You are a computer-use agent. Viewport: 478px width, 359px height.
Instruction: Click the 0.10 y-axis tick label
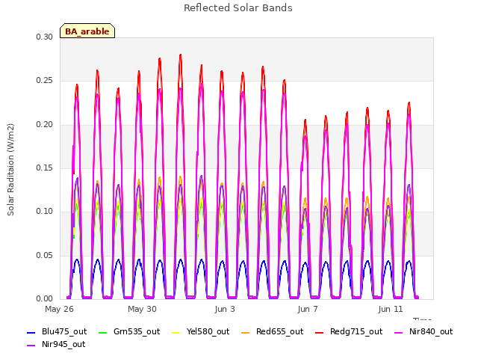pyautogui.click(x=45, y=212)
